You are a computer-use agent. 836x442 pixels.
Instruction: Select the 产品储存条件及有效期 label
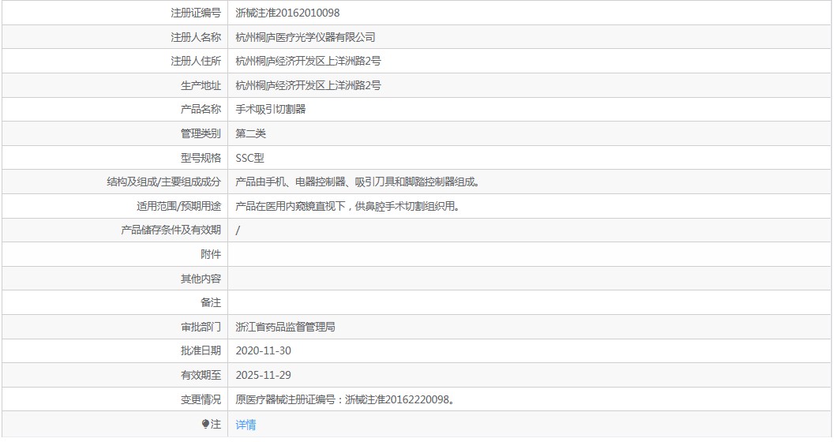pos(171,230)
